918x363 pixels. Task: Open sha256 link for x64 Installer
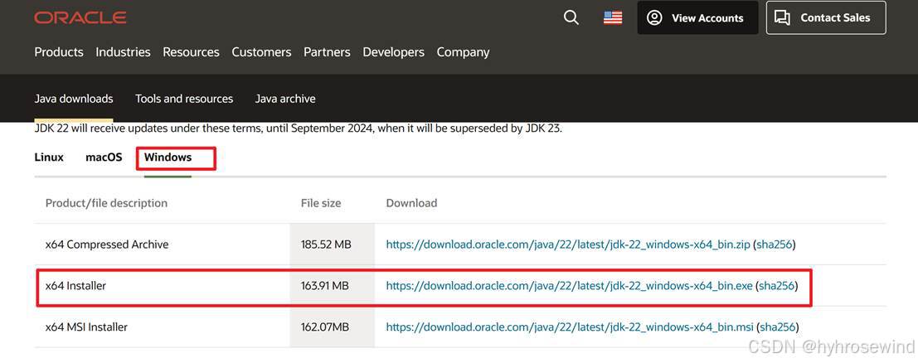[777, 286]
